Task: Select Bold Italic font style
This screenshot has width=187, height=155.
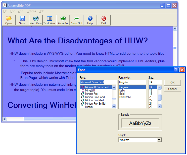Action: pyautogui.click(x=125, y=97)
